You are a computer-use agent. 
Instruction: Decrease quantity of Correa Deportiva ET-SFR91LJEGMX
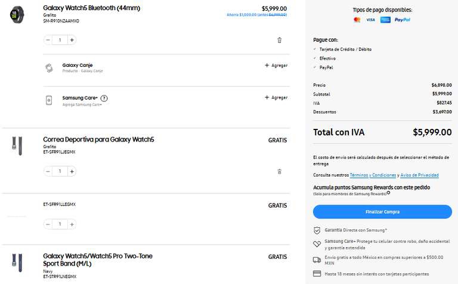pyautogui.click(x=48, y=171)
